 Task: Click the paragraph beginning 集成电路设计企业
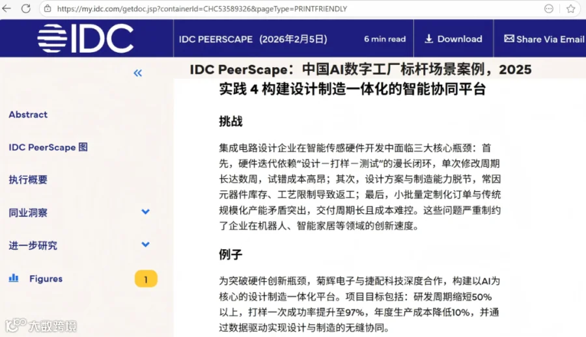(x=360, y=187)
